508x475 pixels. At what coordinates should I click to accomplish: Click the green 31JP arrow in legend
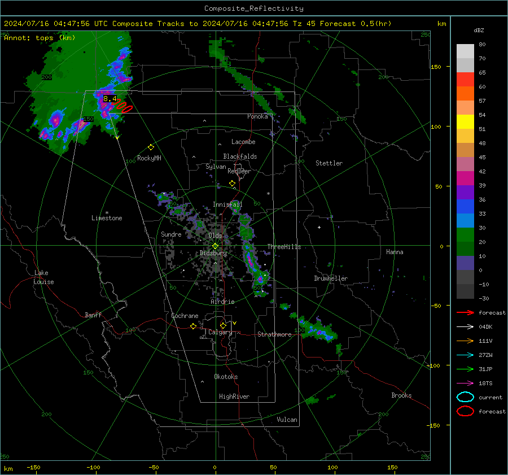coord(465,369)
